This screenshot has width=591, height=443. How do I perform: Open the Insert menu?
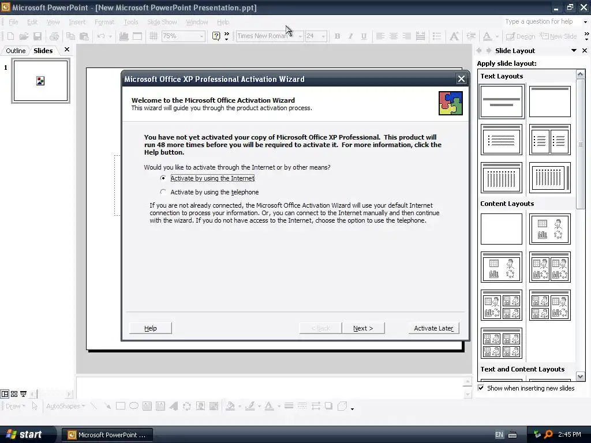pos(77,22)
